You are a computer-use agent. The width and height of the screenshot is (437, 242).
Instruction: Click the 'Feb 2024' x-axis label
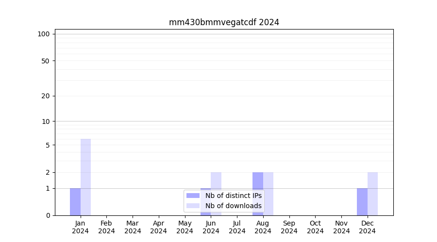click(106, 227)
